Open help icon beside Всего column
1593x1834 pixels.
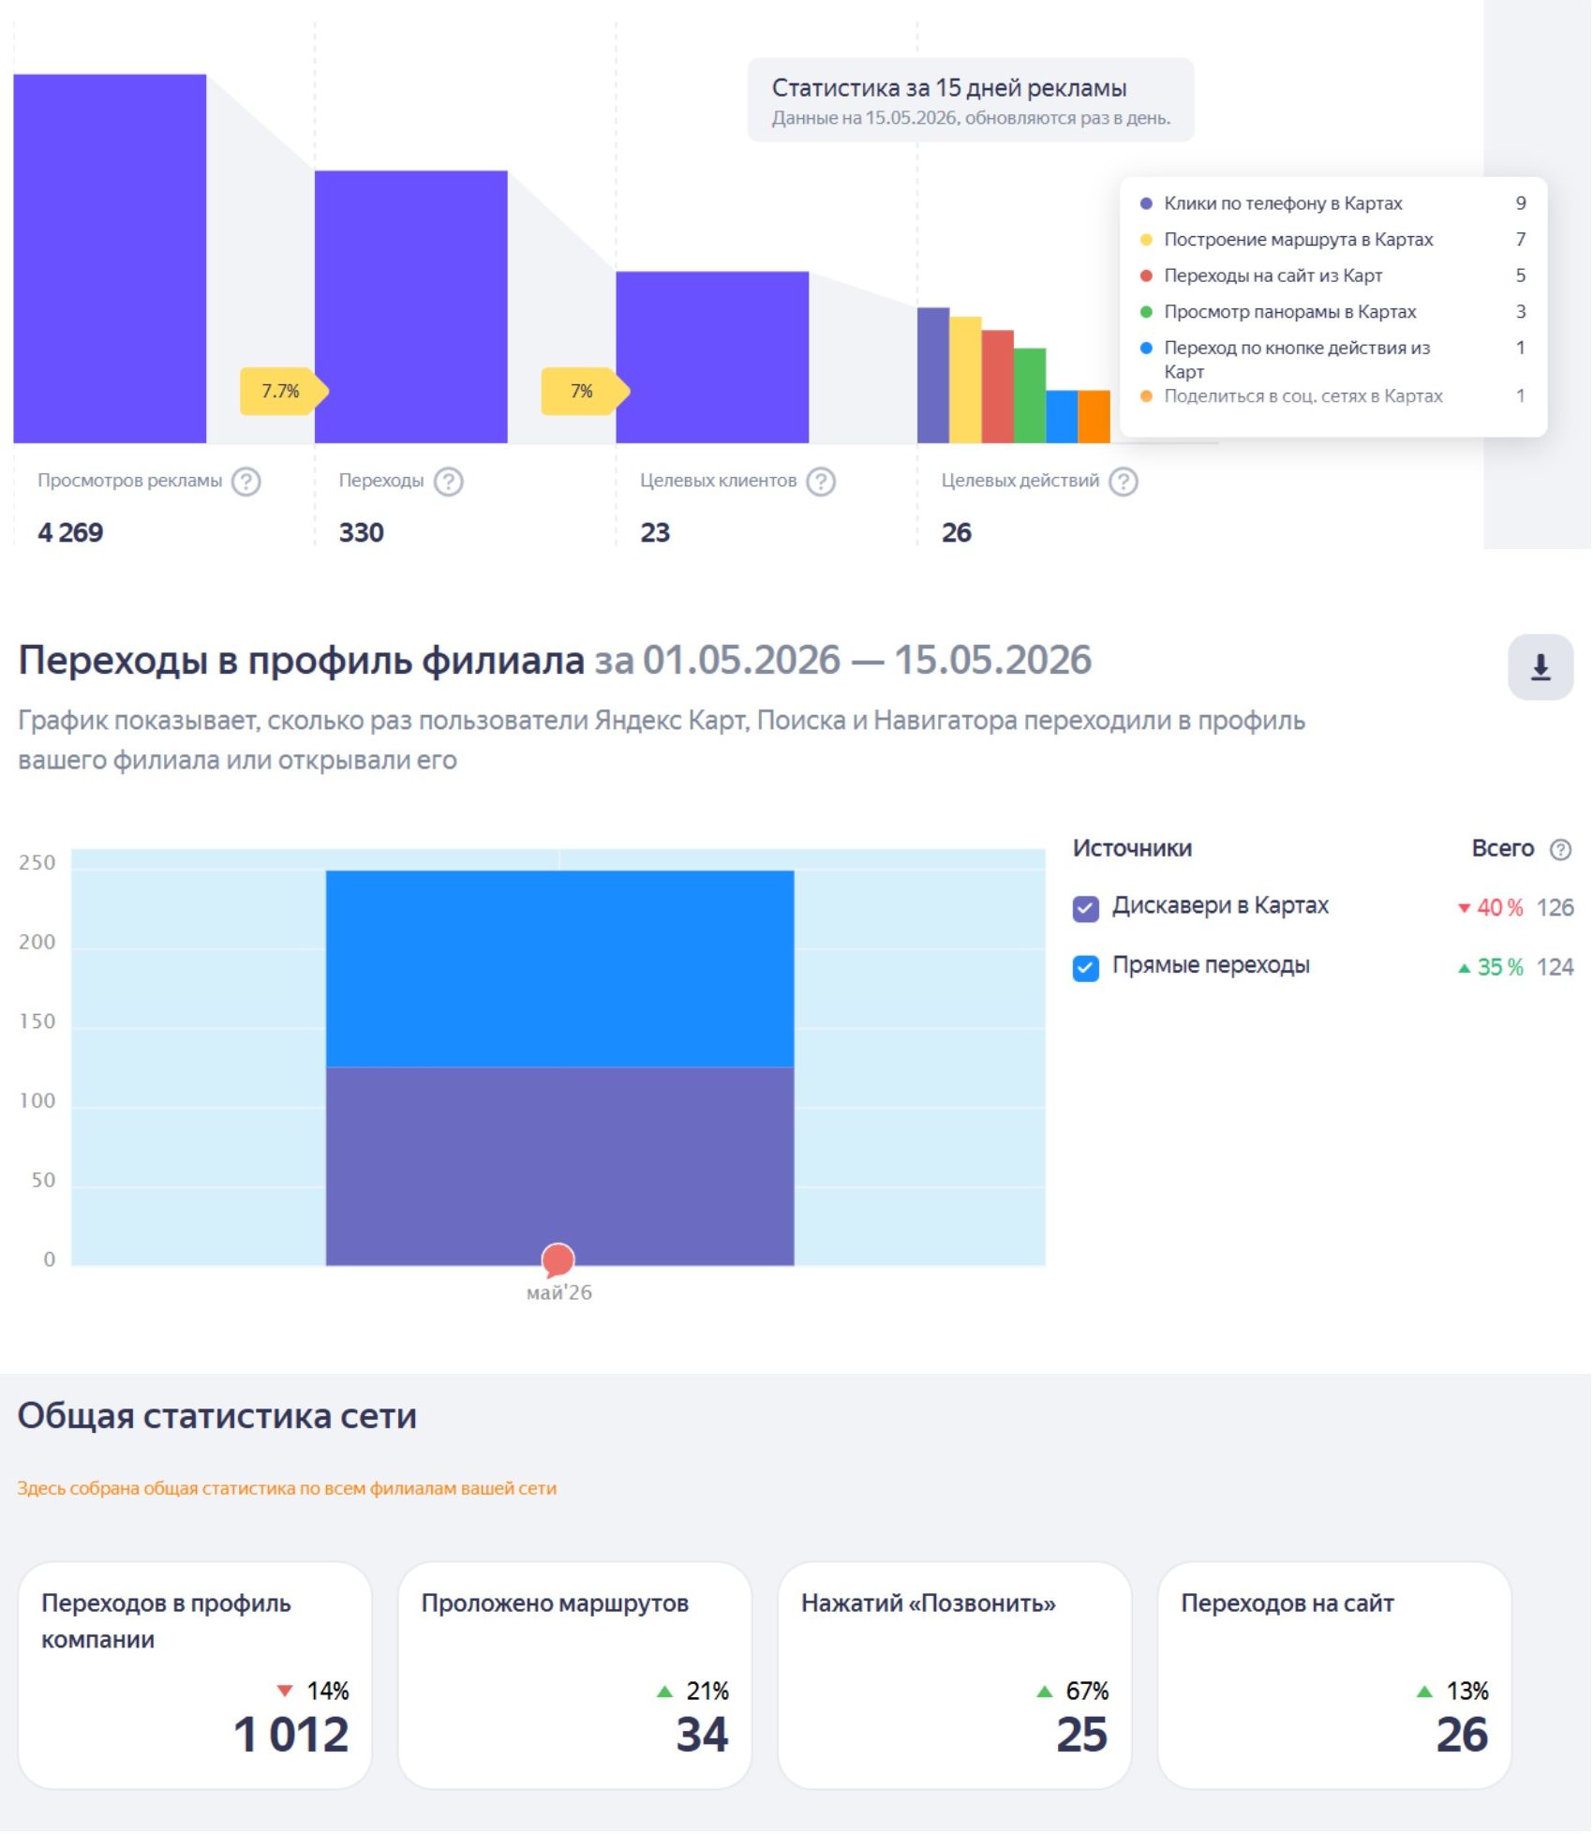tap(1562, 850)
